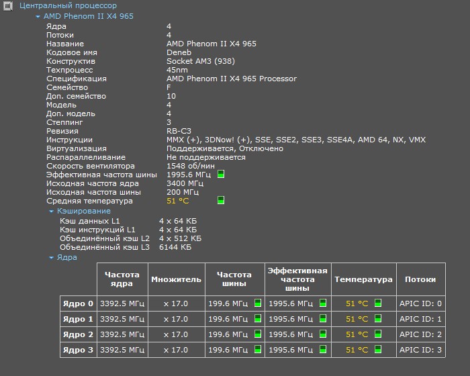Screen dimensions: 470x376
Task: Open the Центральный процессор heading link
Action: click(x=68, y=5)
